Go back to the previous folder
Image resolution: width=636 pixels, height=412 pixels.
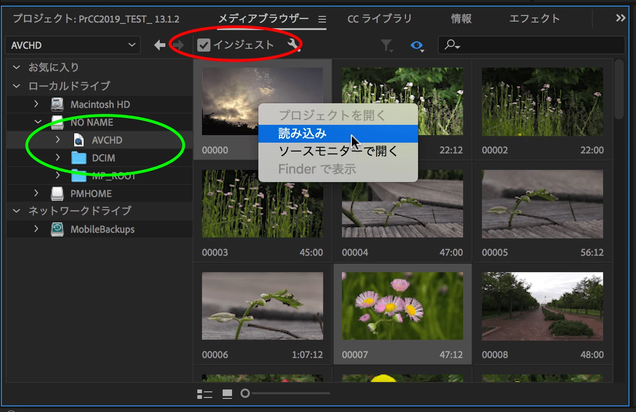(x=160, y=45)
